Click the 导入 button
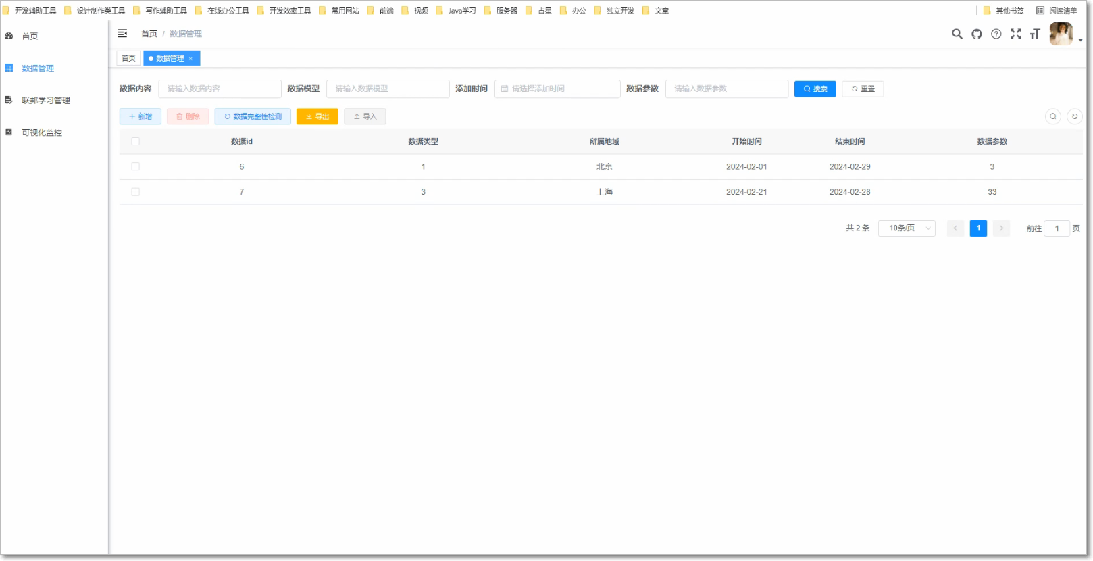The width and height of the screenshot is (1093, 561). pos(365,116)
